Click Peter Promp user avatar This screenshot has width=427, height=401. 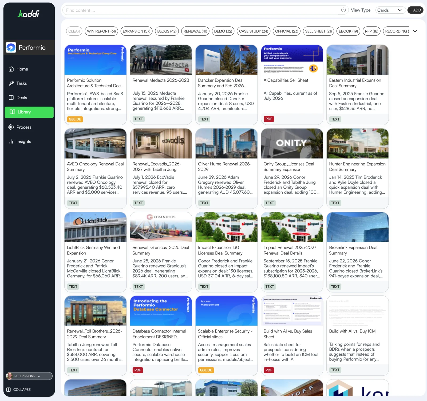(x=10, y=376)
